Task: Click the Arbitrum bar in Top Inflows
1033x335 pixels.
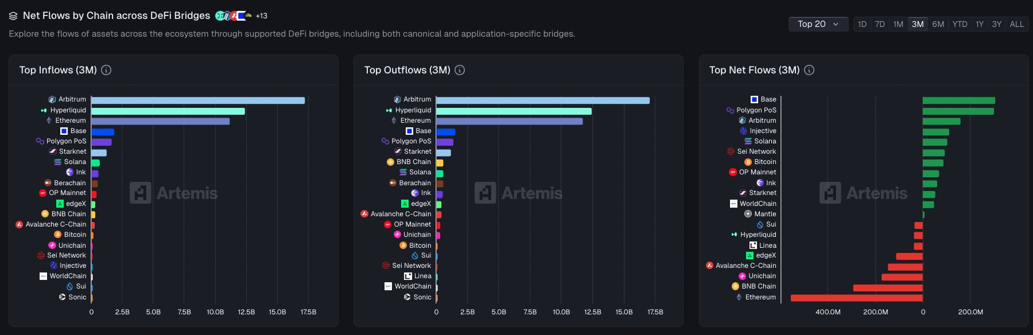Action: [198, 100]
